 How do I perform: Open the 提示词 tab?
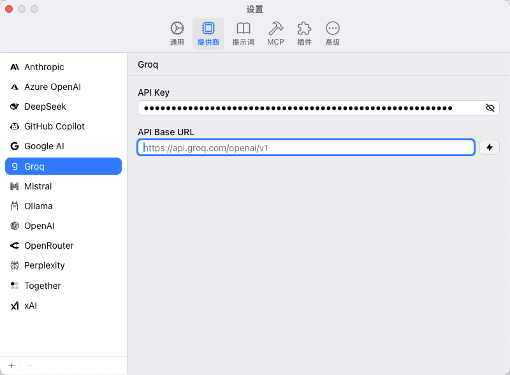[x=243, y=34]
